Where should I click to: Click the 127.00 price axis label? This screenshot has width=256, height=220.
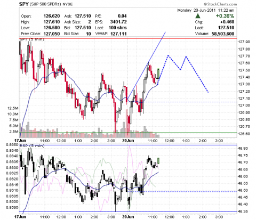(x=244, y=105)
